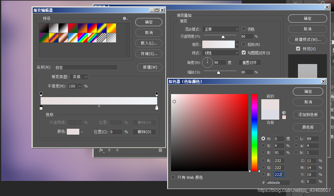Click the move effect down arrow icon
The width and height of the screenshot is (334, 196).
[x=117, y=150]
